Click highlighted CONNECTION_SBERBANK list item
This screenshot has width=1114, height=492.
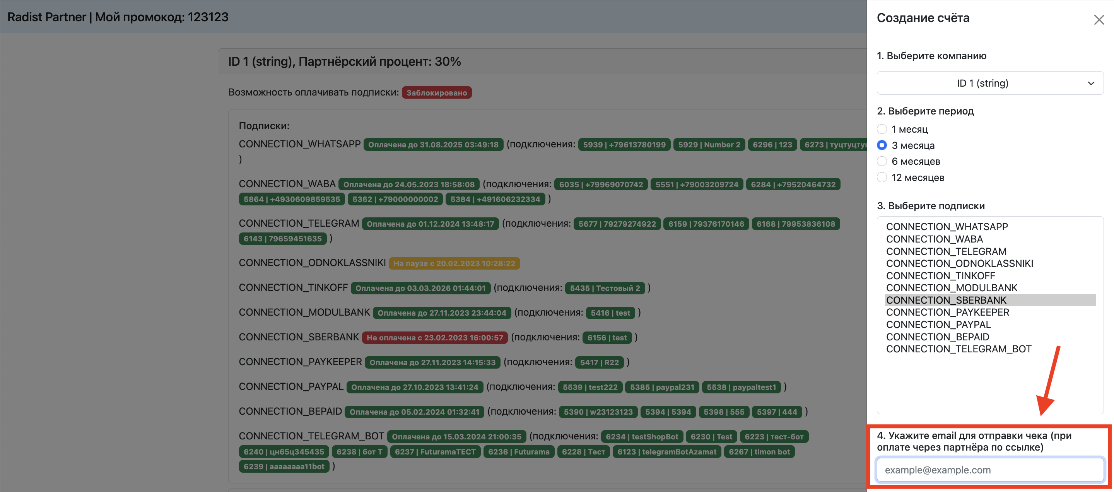pos(946,300)
